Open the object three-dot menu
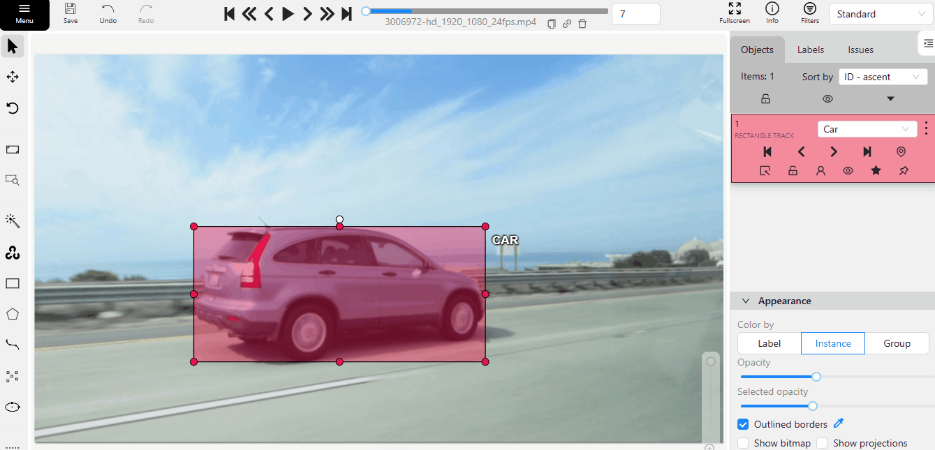 (926, 128)
